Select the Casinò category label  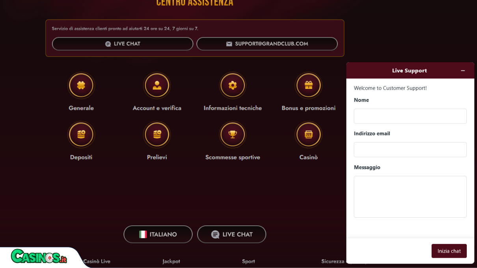(309, 157)
